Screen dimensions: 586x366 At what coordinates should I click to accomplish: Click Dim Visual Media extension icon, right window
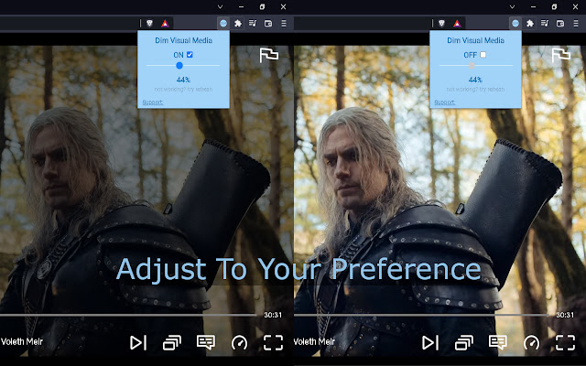(x=515, y=24)
